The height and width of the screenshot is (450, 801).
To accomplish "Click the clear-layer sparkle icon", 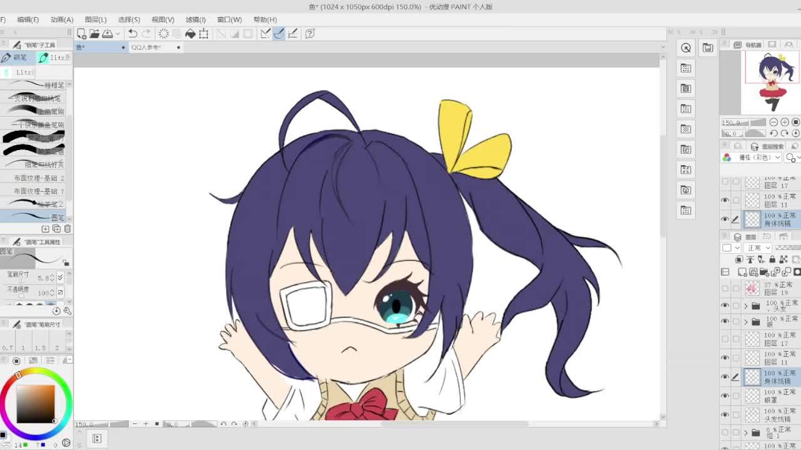I will tap(164, 33).
